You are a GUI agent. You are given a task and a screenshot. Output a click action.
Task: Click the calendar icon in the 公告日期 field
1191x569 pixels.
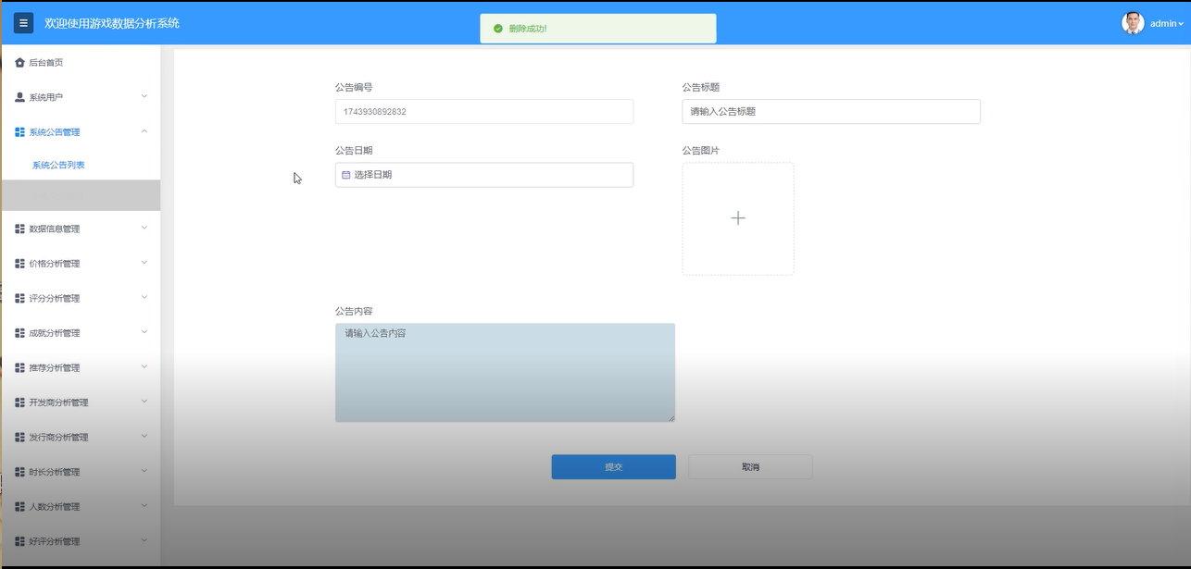345,174
